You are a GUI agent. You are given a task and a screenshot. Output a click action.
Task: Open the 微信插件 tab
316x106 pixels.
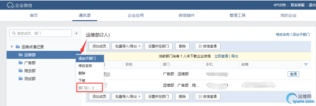187,15
